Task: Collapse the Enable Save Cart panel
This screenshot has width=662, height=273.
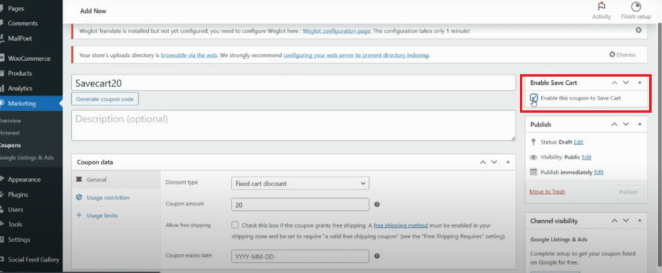Action: [640, 83]
